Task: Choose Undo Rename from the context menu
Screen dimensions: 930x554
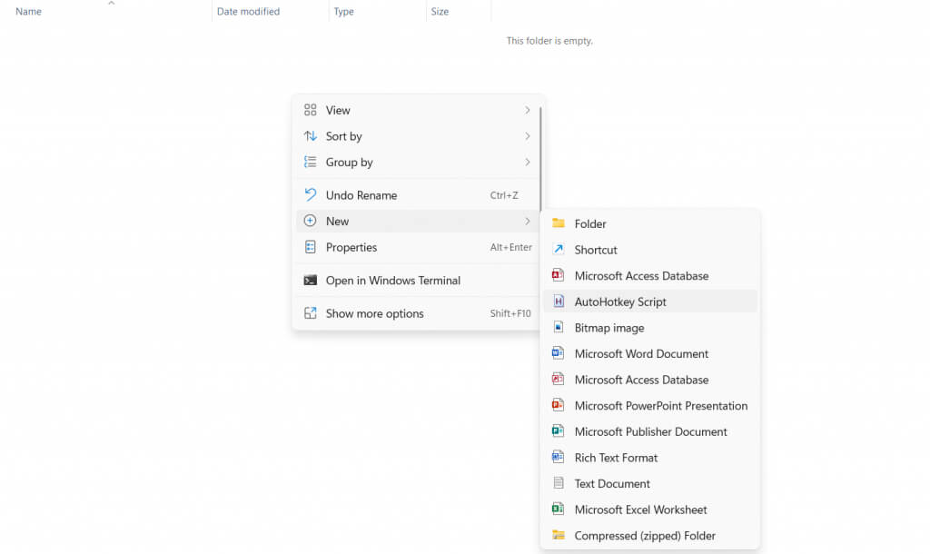Action: [361, 195]
